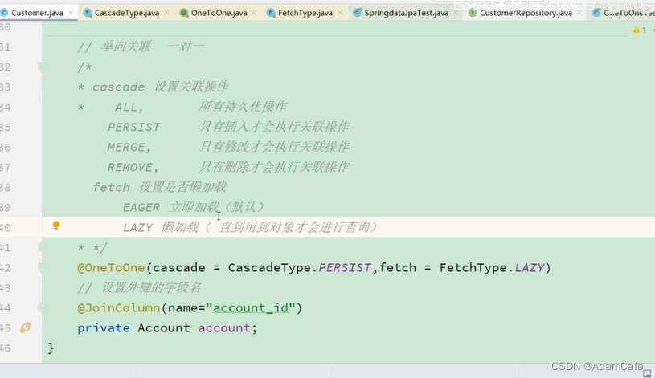Click the comment line '// 单向关联 一对一'
The height and width of the screenshot is (378, 655).
point(141,47)
